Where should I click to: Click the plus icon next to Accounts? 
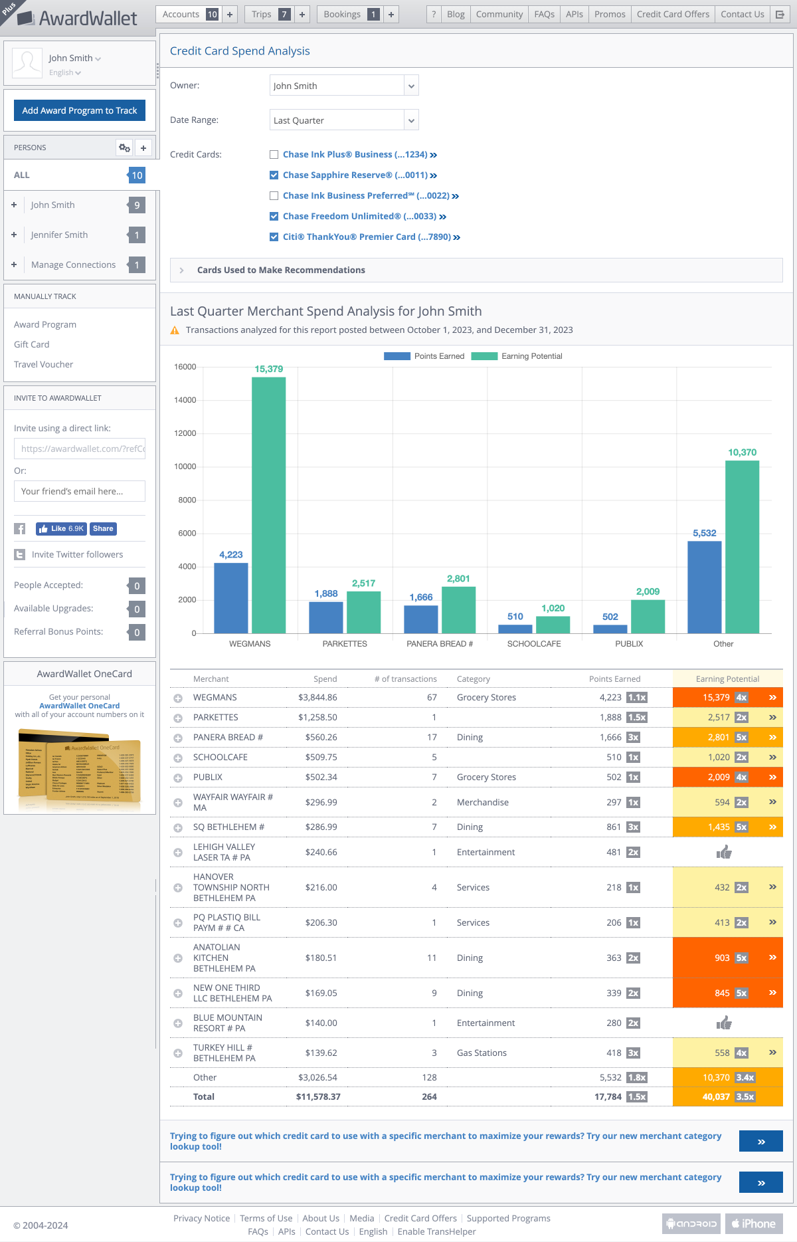coord(230,15)
